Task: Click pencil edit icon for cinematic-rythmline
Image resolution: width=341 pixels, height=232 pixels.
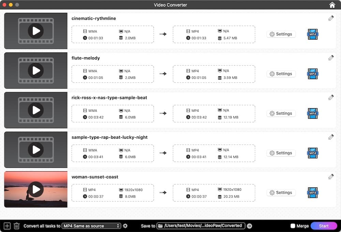Action: (x=331, y=18)
